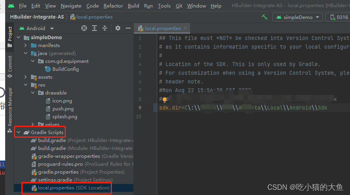The image size is (350, 195).
Task: Click line number 9 in gutter
Action: tap(140, 108)
